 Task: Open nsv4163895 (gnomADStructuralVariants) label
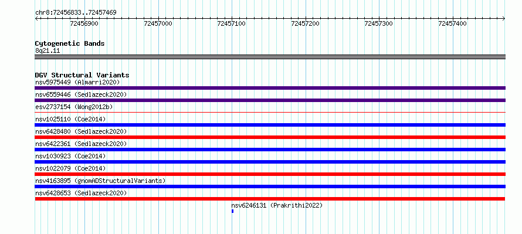coord(100,181)
